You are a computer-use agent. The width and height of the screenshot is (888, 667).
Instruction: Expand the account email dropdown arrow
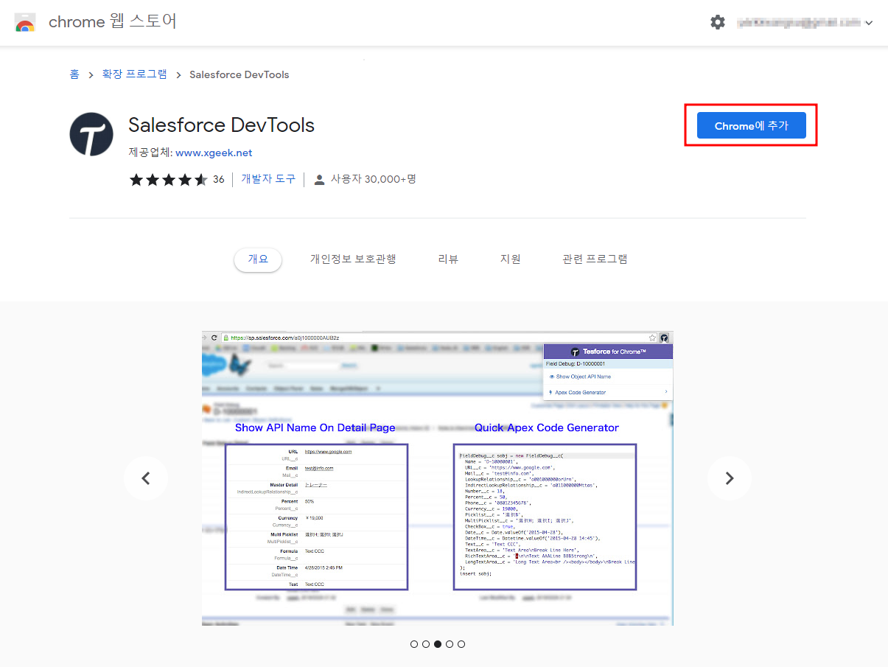[869, 23]
